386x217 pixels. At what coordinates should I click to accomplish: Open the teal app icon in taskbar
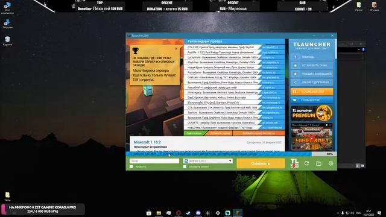coord(228,213)
